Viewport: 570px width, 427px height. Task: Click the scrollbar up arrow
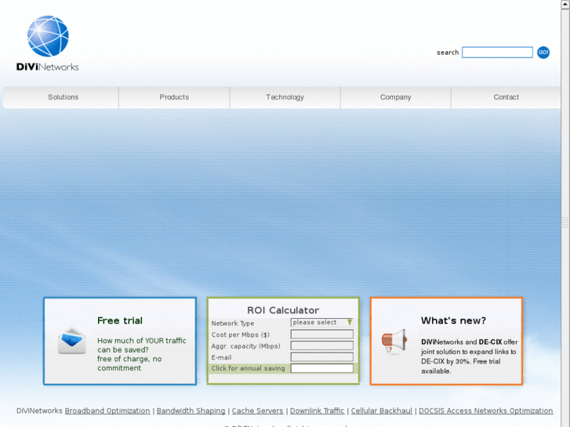(565, 5)
